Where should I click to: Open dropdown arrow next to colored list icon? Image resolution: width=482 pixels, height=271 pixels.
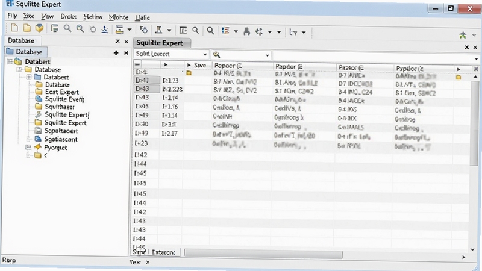click(236, 31)
